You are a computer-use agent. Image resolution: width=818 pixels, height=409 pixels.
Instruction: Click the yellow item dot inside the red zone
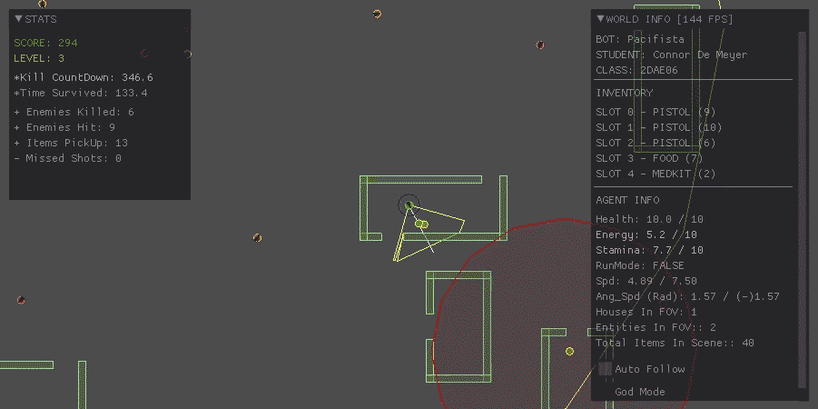coord(570,351)
